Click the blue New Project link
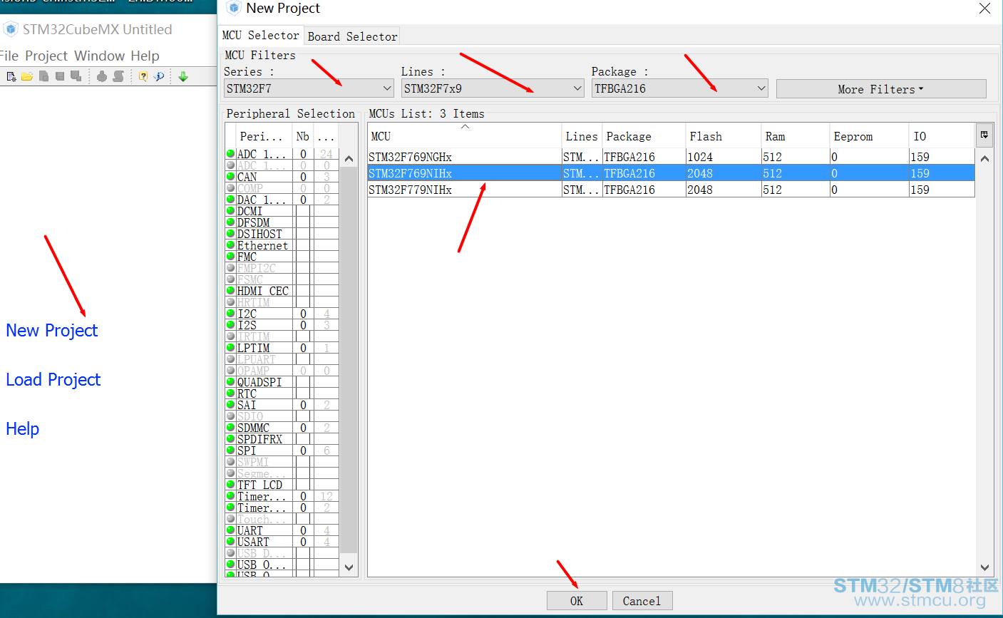This screenshot has height=618, width=1003. 52,330
